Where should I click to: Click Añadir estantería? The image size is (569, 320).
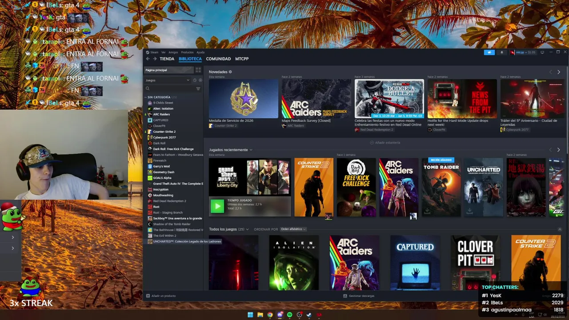point(385,143)
